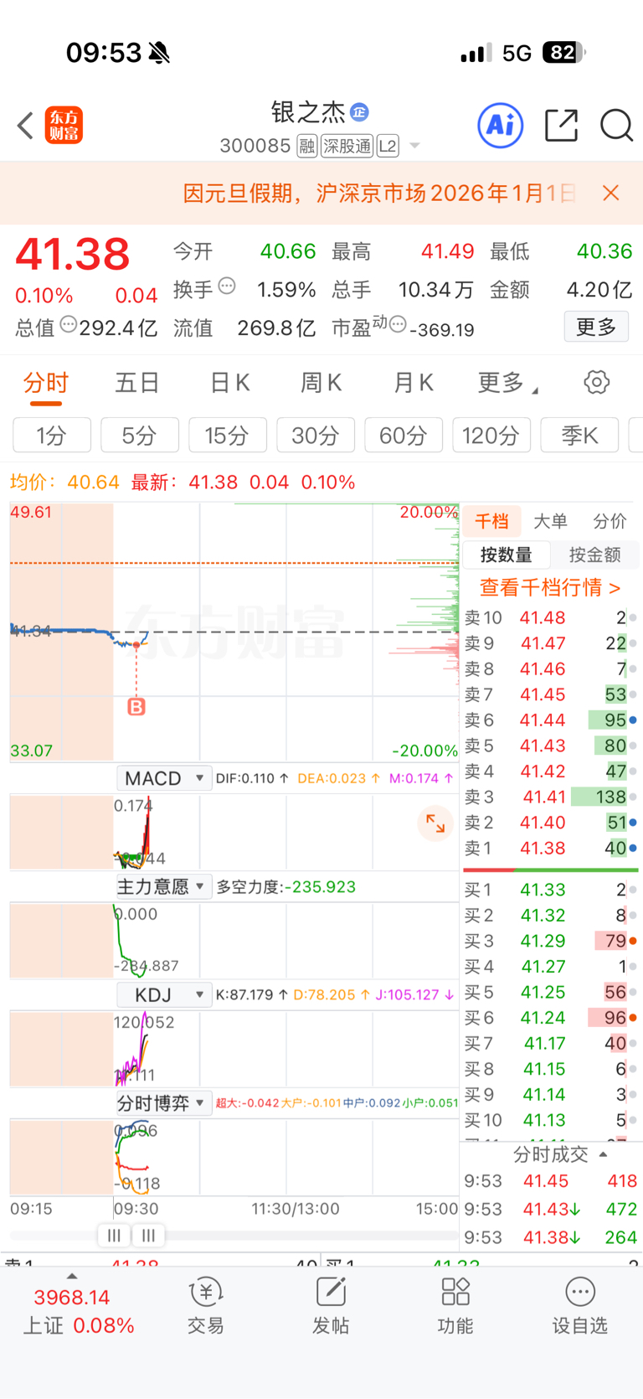Image resolution: width=643 pixels, height=1399 pixels.
Task: Tap the 上证 3968.14 index ticker
Action: (x=78, y=1312)
